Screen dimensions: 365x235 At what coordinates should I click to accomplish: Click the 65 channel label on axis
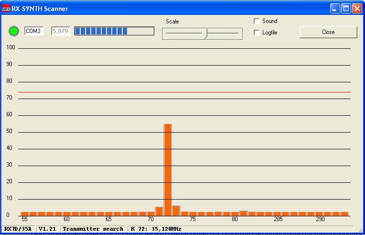pyautogui.click(x=108, y=219)
